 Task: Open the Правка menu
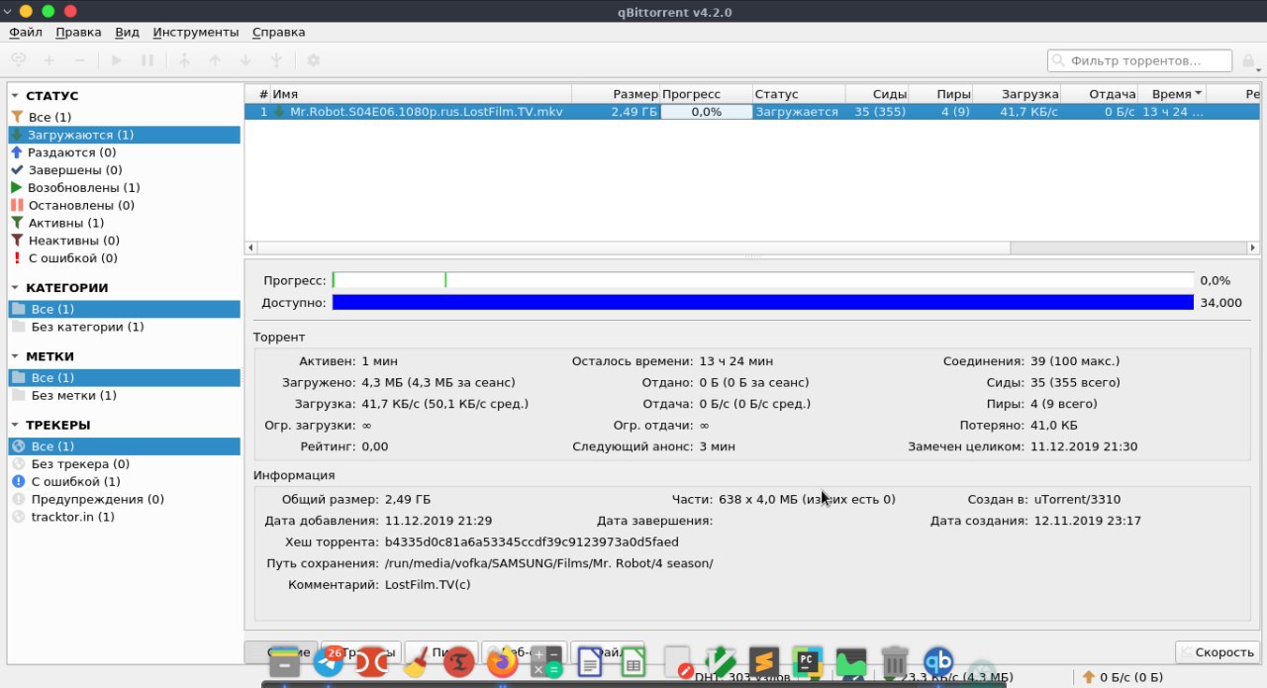click(78, 32)
